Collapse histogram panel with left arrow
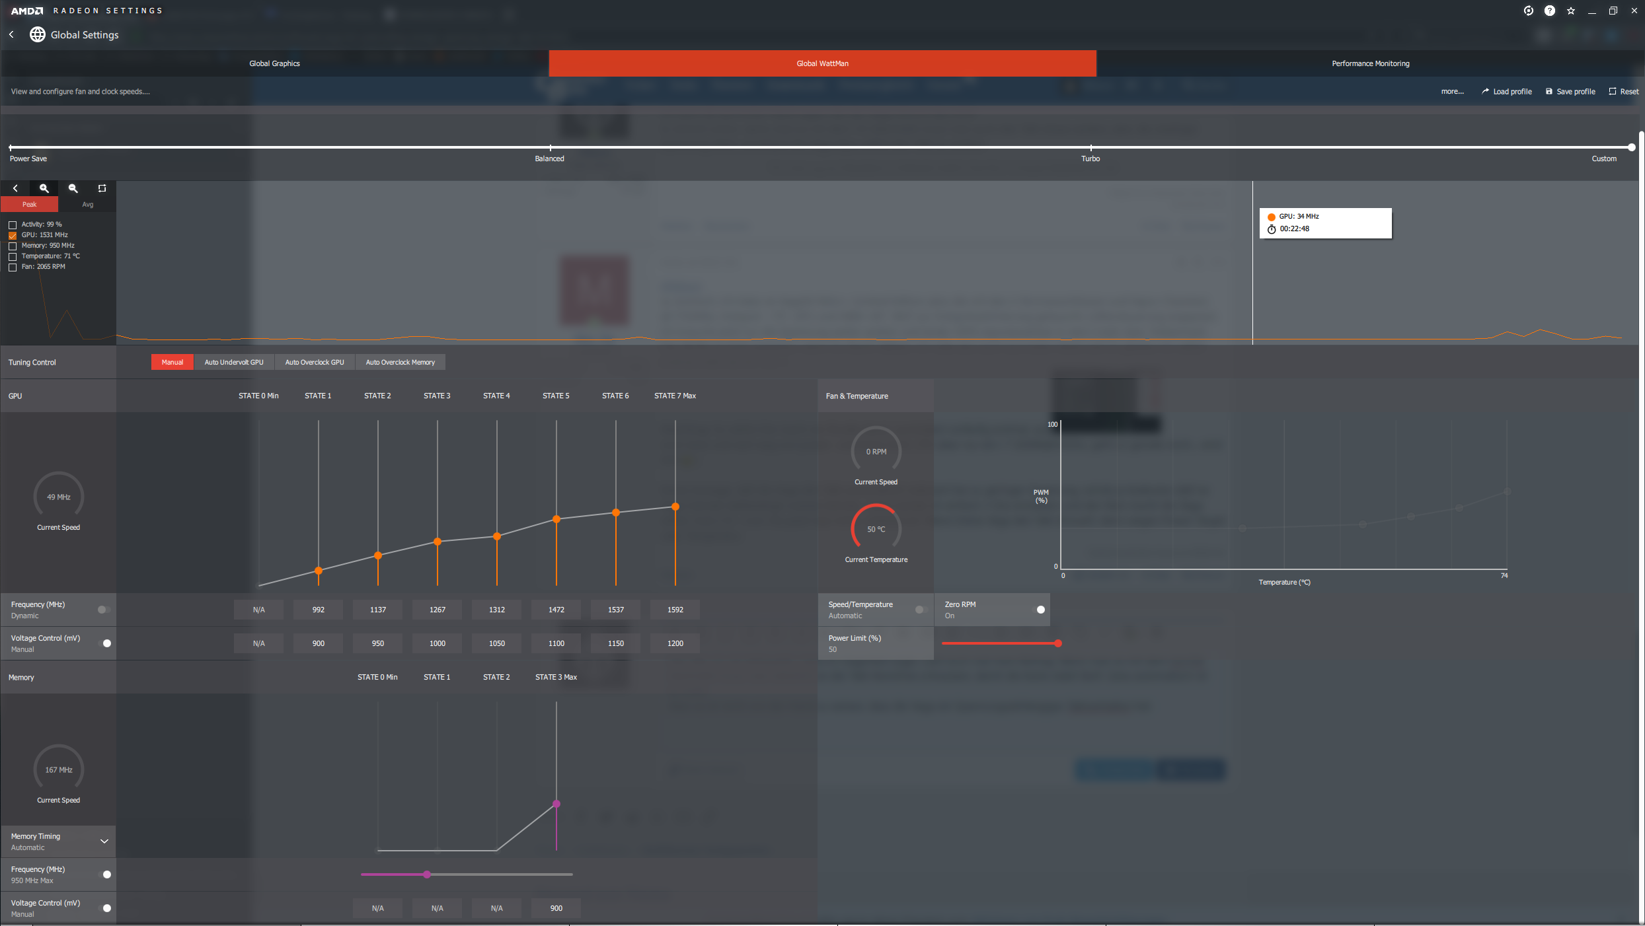The width and height of the screenshot is (1645, 926). (x=15, y=188)
